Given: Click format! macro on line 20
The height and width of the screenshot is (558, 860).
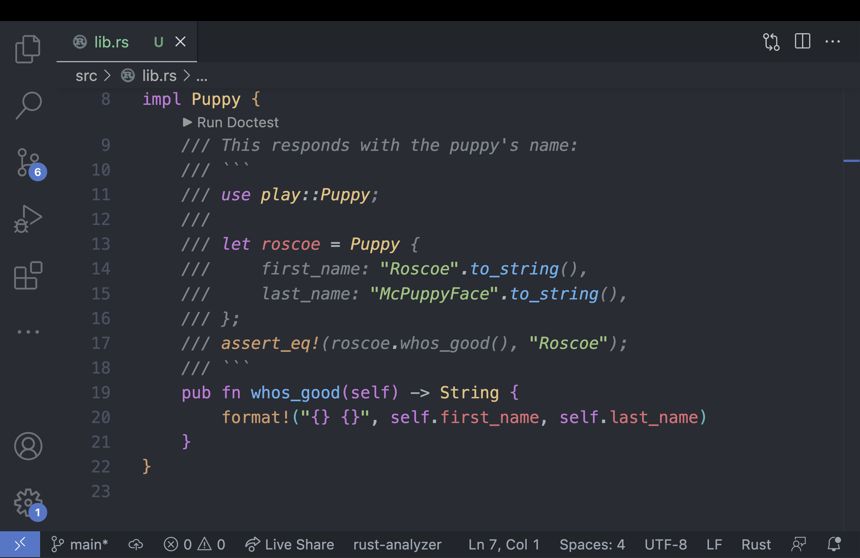Looking at the screenshot, I should coord(256,417).
